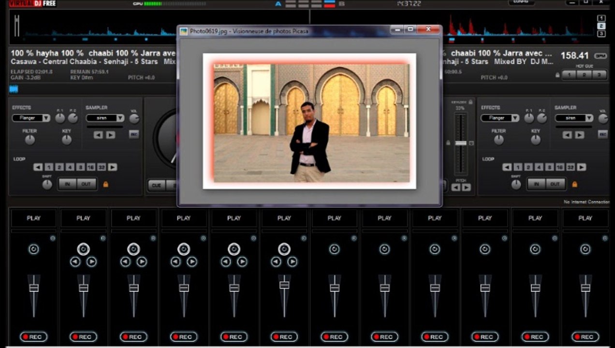Play the left deck siren sample

tap(111, 135)
